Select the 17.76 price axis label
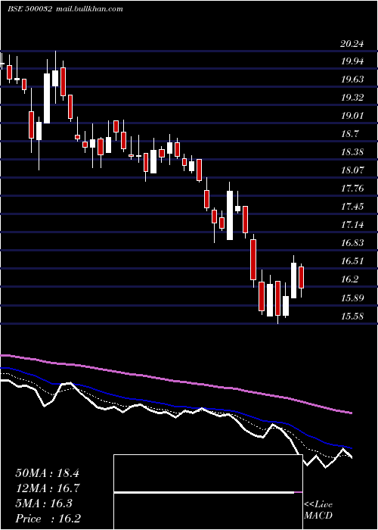378x530 pixels. (352, 189)
